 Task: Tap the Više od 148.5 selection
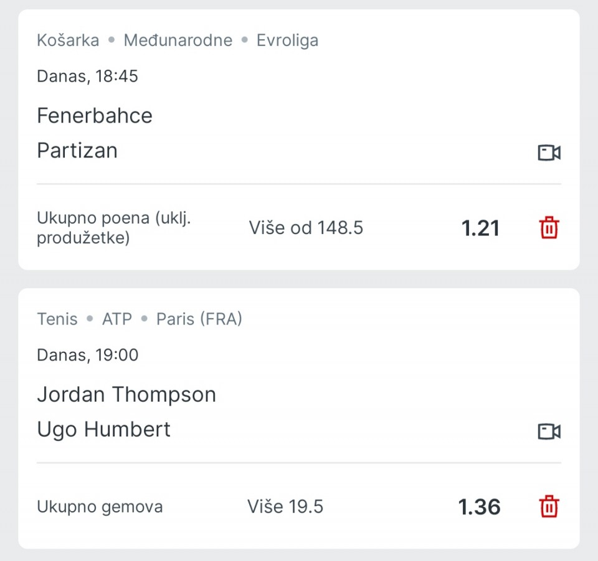pyautogui.click(x=306, y=228)
